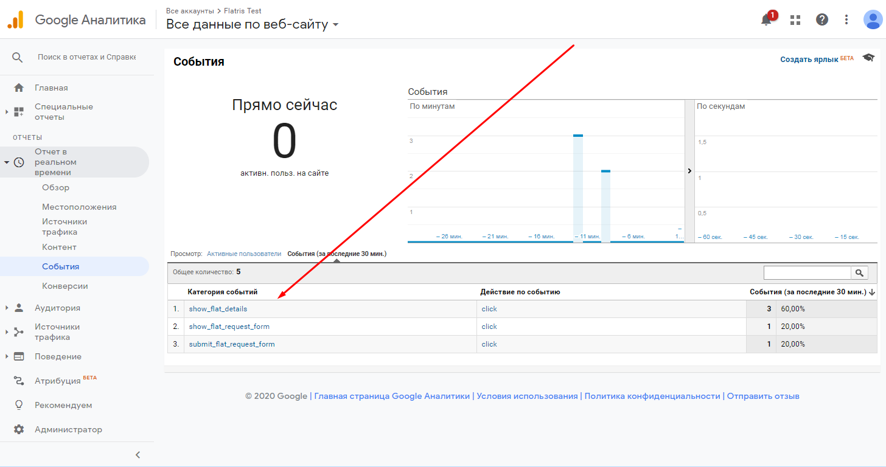Open the Google apps grid icon

(x=795, y=20)
